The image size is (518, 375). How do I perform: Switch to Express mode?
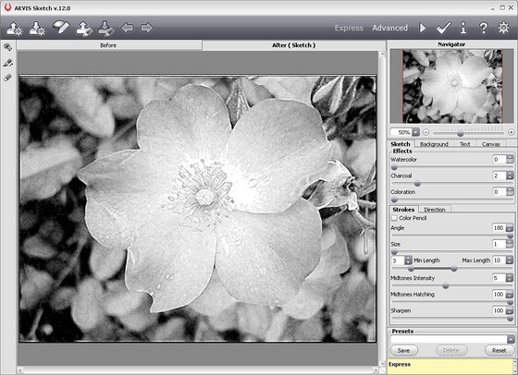(349, 28)
